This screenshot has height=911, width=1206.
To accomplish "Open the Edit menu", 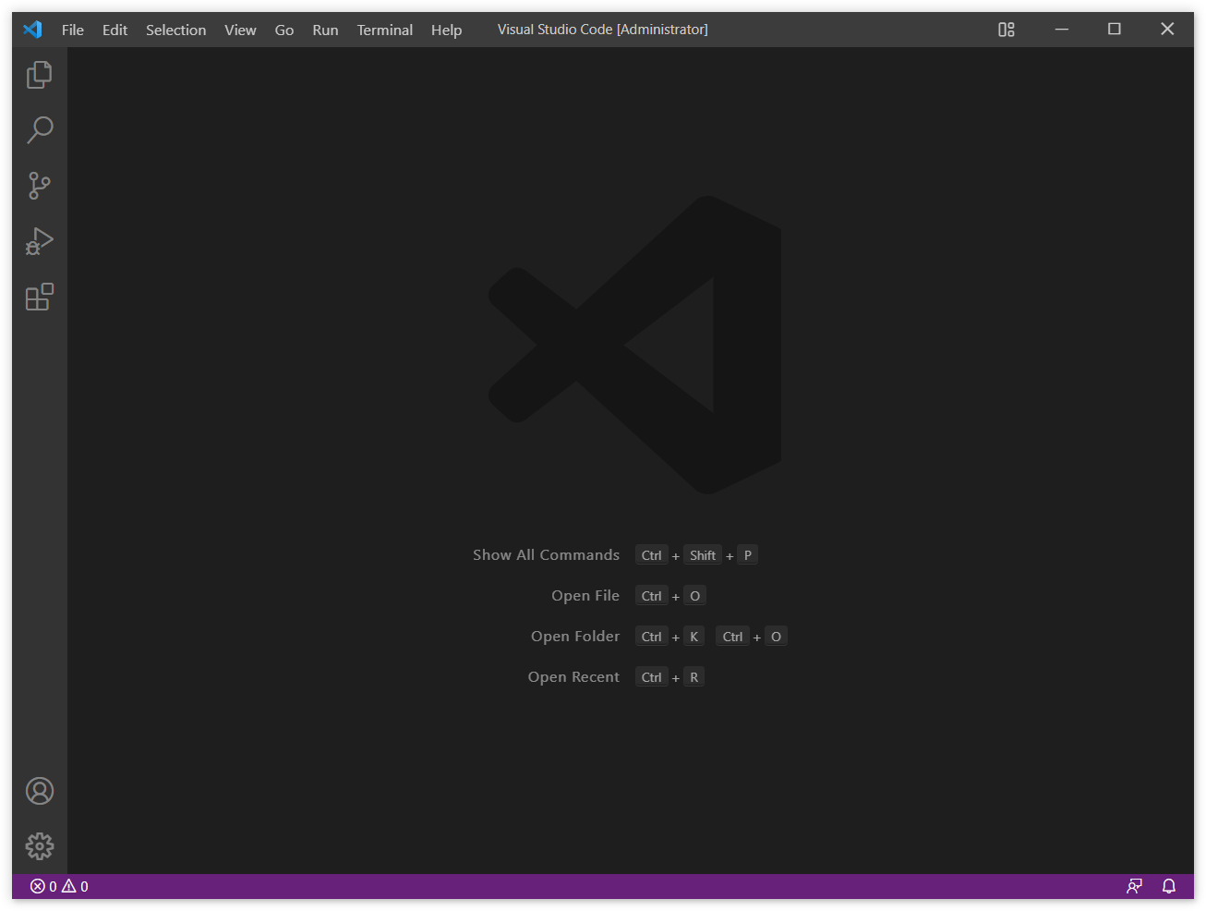I will (115, 30).
